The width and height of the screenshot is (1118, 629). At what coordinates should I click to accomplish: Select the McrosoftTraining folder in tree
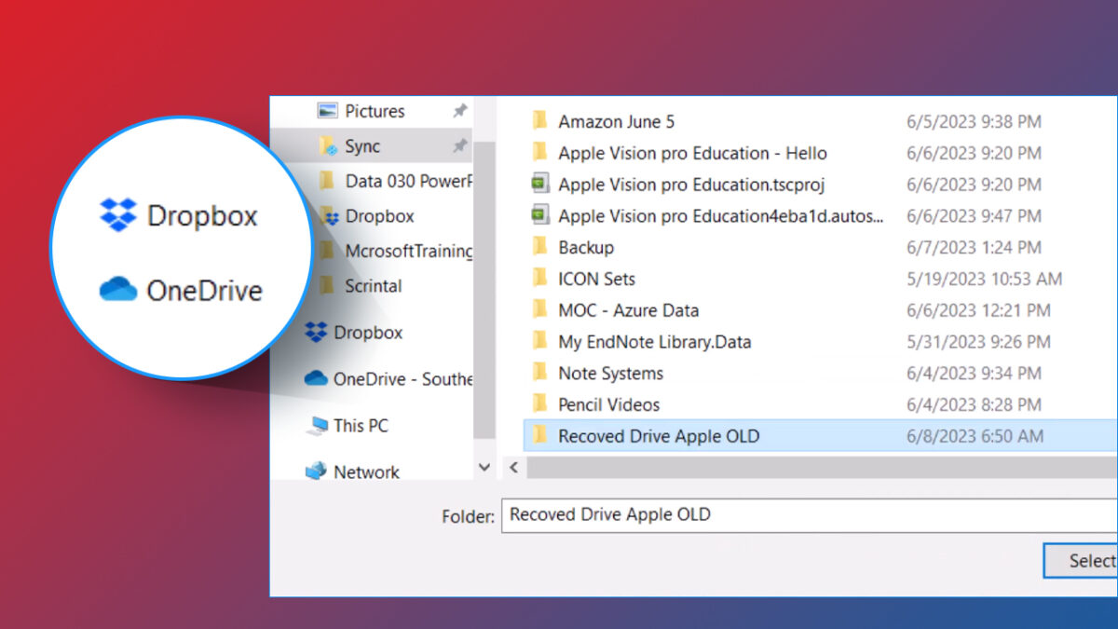(408, 252)
